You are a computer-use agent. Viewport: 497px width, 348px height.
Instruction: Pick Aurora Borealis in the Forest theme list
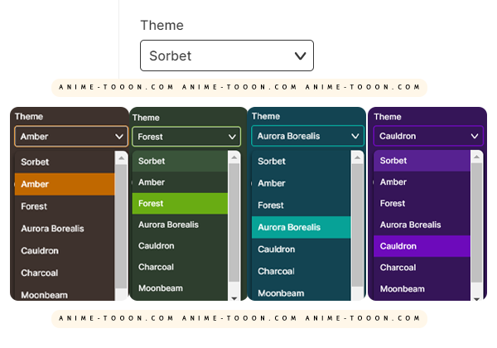click(x=180, y=225)
